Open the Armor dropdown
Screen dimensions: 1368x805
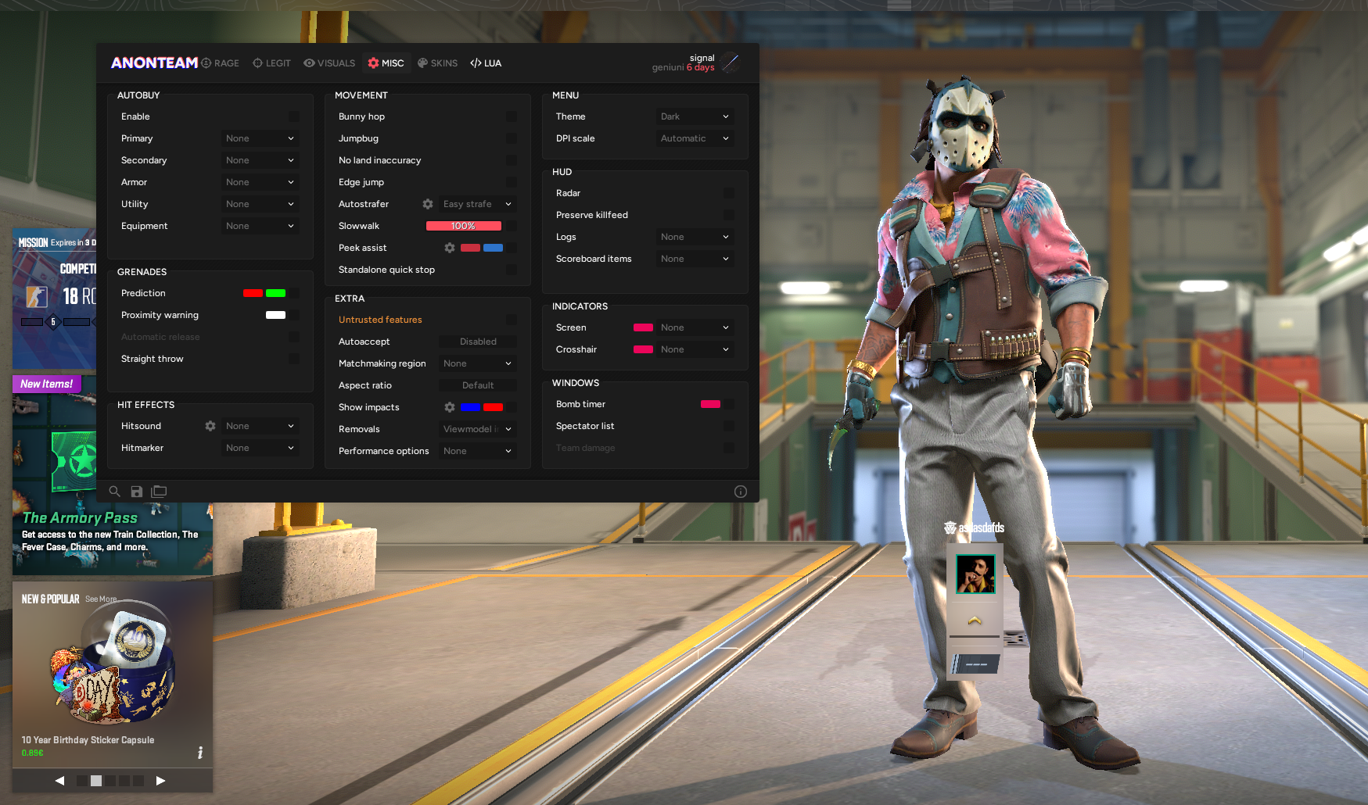[260, 182]
